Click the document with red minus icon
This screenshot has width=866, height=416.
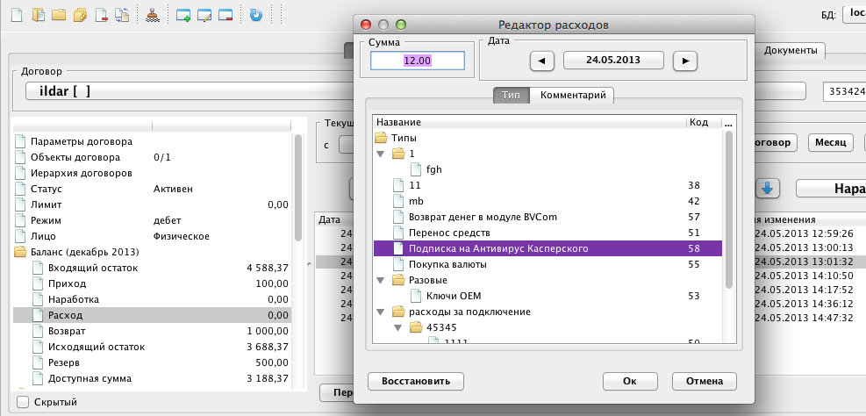coord(102,15)
